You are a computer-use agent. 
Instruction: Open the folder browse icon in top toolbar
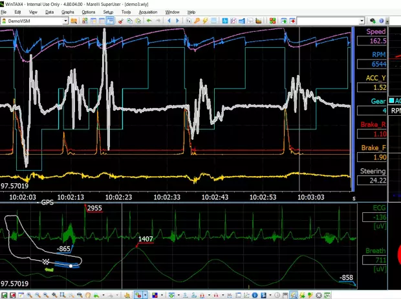point(74,21)
